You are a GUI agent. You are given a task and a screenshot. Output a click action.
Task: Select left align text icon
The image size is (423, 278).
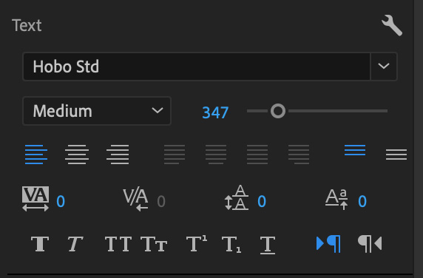pos(36,155)
